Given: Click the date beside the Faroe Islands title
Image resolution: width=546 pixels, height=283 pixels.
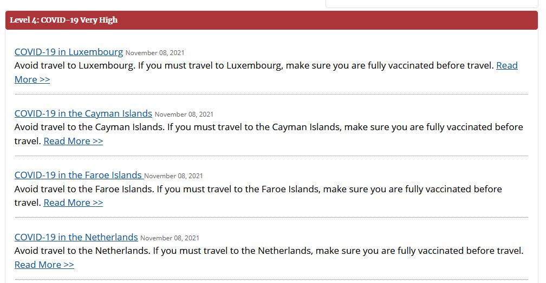Looking at the screenshot, I should [173, 176].
